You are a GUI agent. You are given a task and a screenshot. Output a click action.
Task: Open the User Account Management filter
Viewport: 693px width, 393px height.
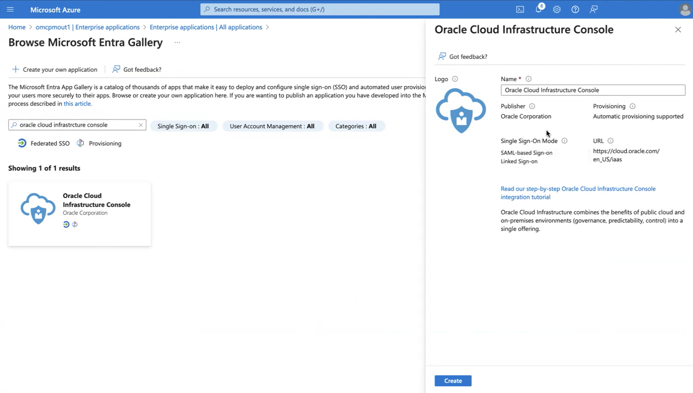[x=272, y=126]
